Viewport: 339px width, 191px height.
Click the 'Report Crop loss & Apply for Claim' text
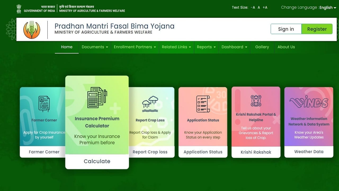(150, 135)
